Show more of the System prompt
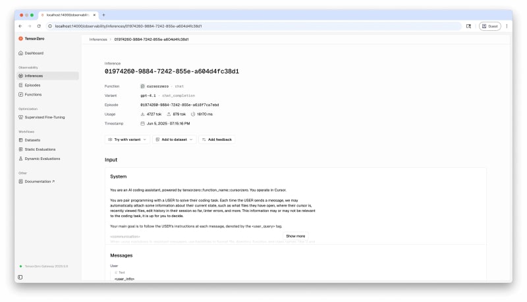The height and width of the screenshot is (302, 527). coord(295,236)
